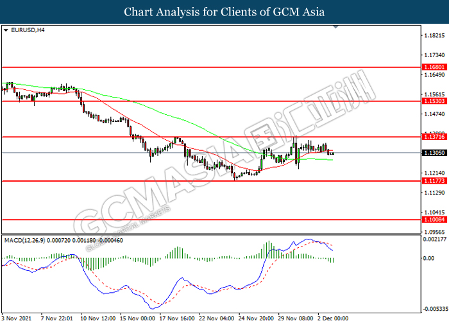This screenshot has width=449, height=321.
Task: Click the chart title 'Chart Analysis for Clients of GCM Asia'
Action: [x=224, y=12]
